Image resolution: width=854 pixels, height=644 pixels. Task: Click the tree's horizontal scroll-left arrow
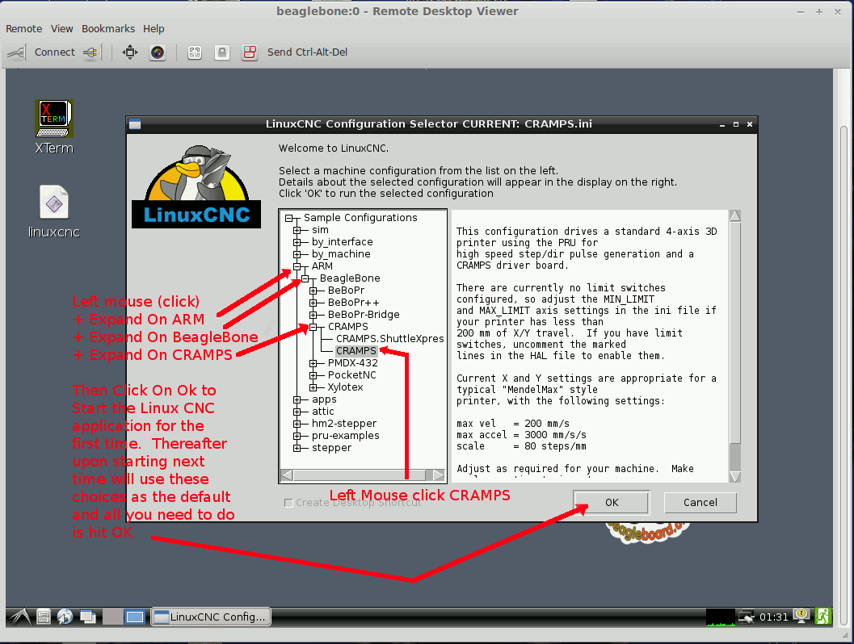pyautogui.click(x=287, y=475)
